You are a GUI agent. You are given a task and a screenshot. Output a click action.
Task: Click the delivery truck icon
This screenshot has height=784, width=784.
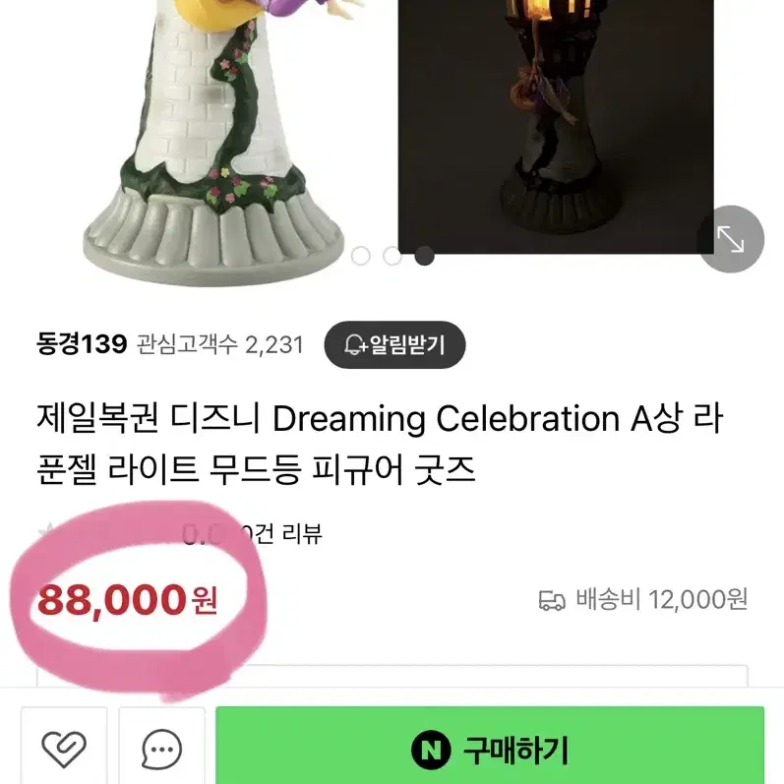click(x=552, y=600)
